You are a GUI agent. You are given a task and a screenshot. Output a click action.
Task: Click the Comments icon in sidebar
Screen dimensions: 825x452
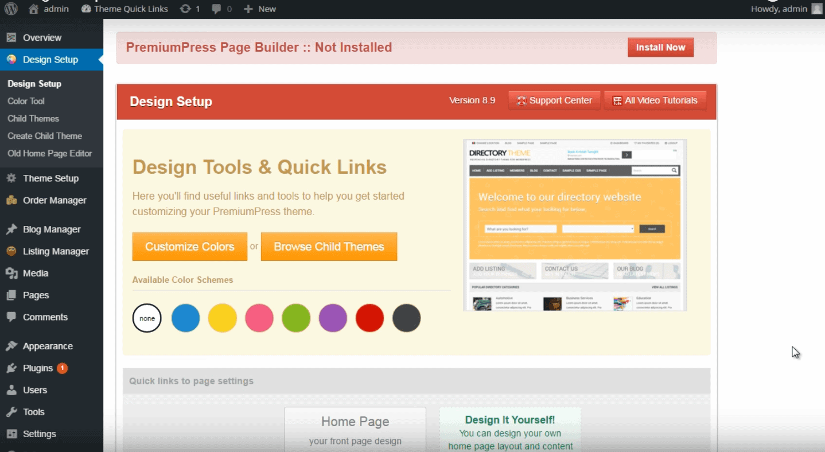pyautogui.click(x=11, y=317)
